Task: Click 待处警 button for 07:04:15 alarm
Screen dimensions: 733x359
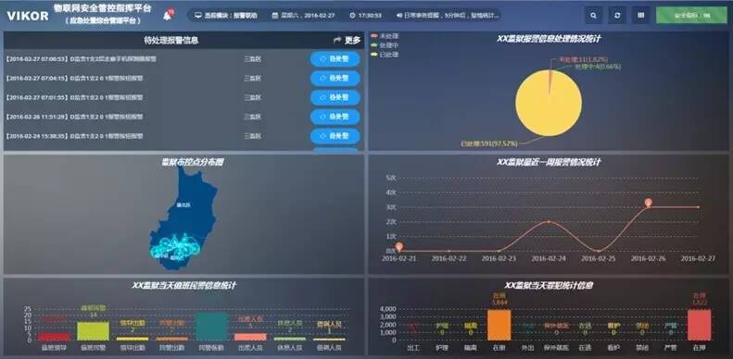Action: 335,79
